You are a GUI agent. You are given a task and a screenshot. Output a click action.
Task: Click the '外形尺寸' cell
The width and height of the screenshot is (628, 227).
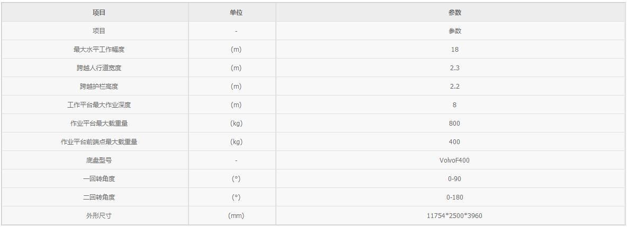99,216
